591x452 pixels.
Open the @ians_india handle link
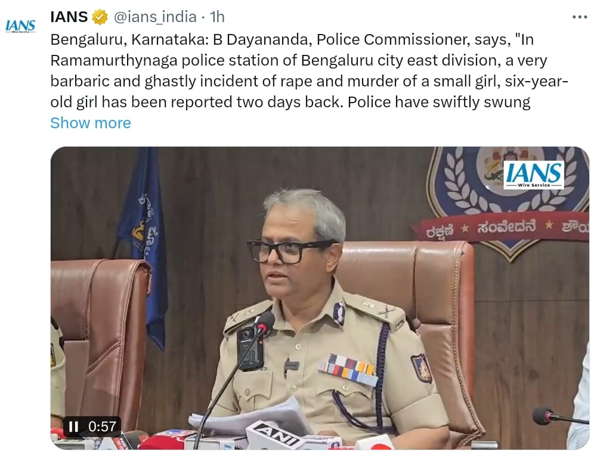[x=155, y=17]
